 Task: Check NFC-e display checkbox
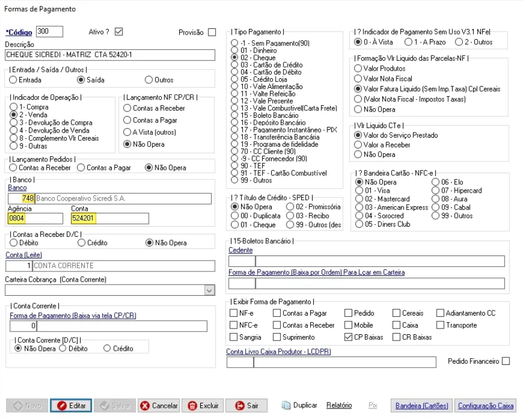pyautogui.click(x=234, y=325)
